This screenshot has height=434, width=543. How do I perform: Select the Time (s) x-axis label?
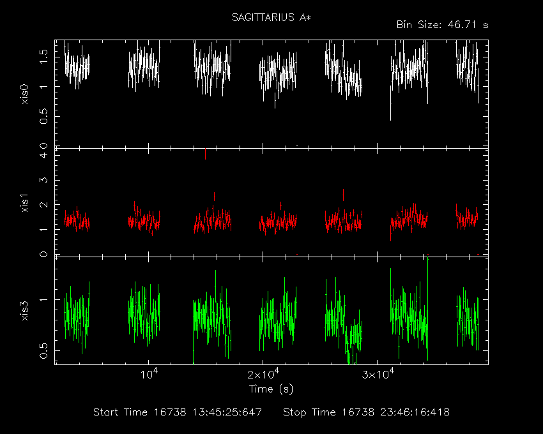[x=271, y=389]
